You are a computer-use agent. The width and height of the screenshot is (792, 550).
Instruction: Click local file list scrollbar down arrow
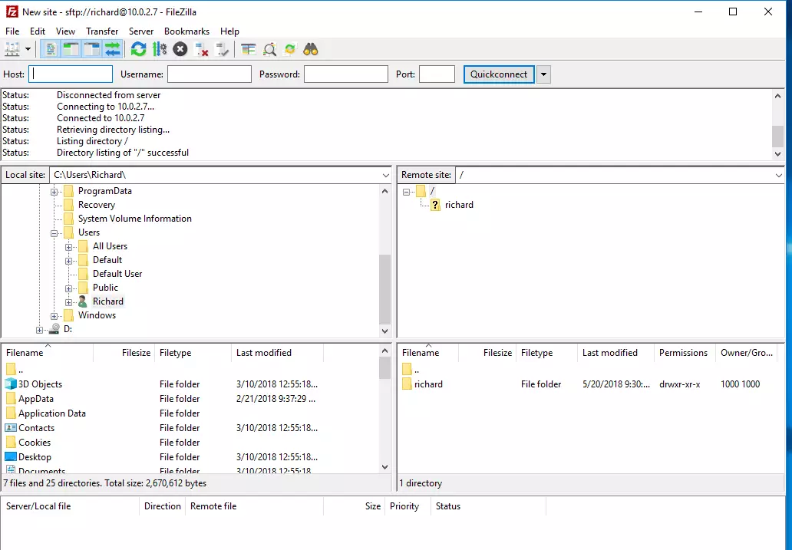point(385,467)
